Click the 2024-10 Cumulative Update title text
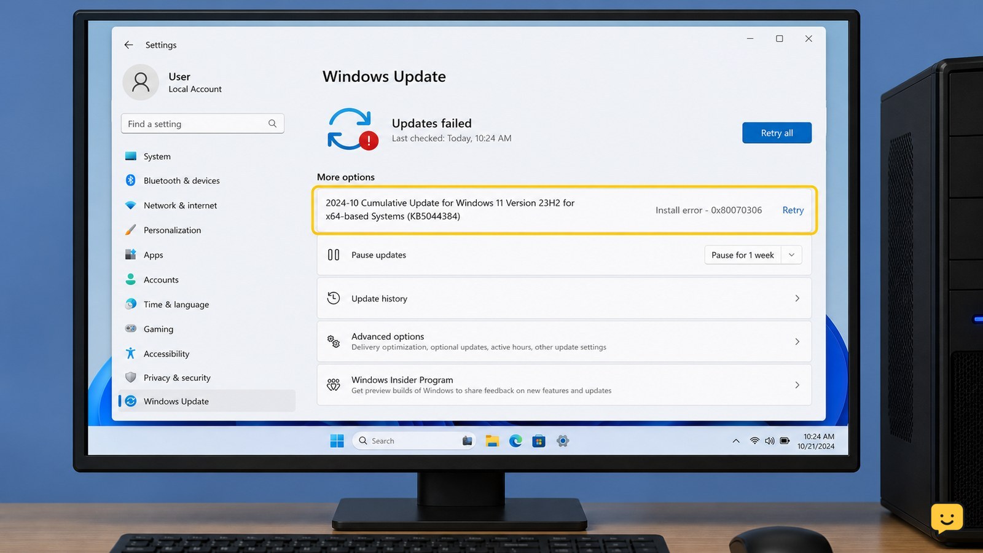Image resolution: width=983 pixels, height=553 pixels. pos(450,210)
